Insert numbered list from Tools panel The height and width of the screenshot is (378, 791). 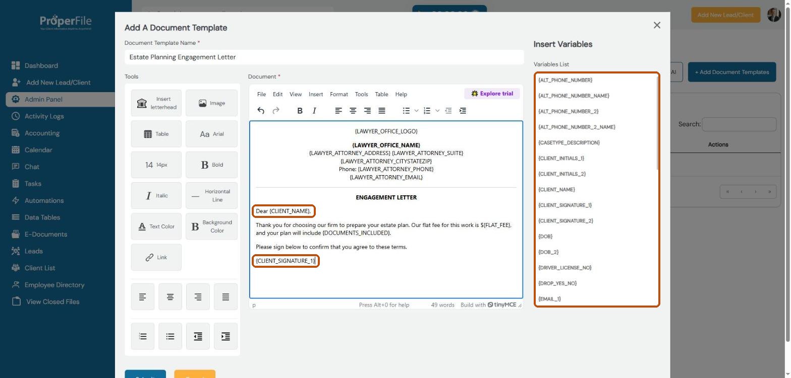coord(143,336)
